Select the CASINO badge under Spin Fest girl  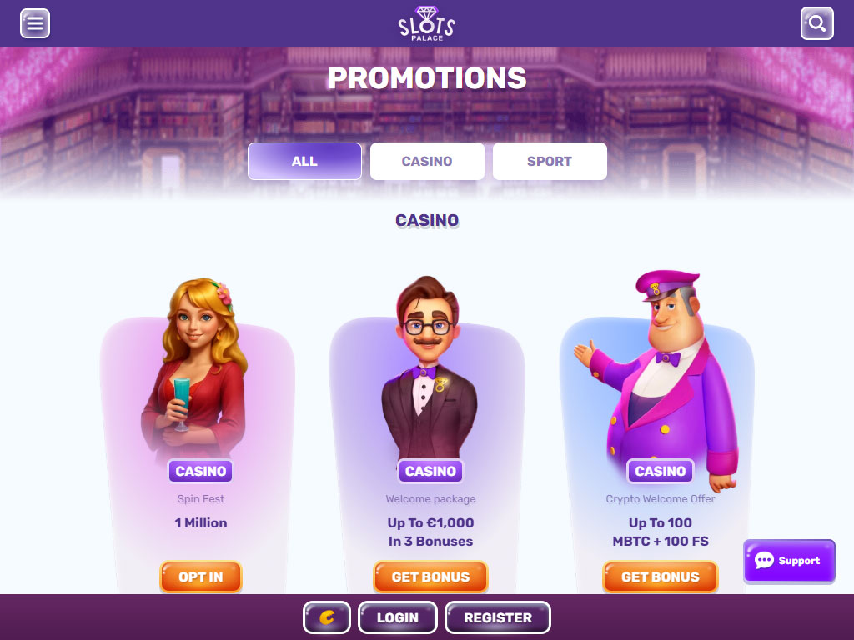click(200, 471)
